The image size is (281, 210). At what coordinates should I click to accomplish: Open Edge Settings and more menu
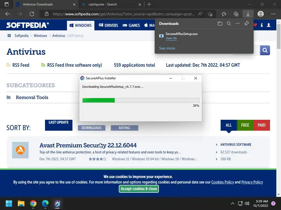coord(273,14)
